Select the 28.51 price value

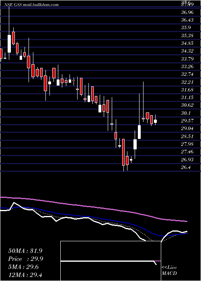(187, 136)
